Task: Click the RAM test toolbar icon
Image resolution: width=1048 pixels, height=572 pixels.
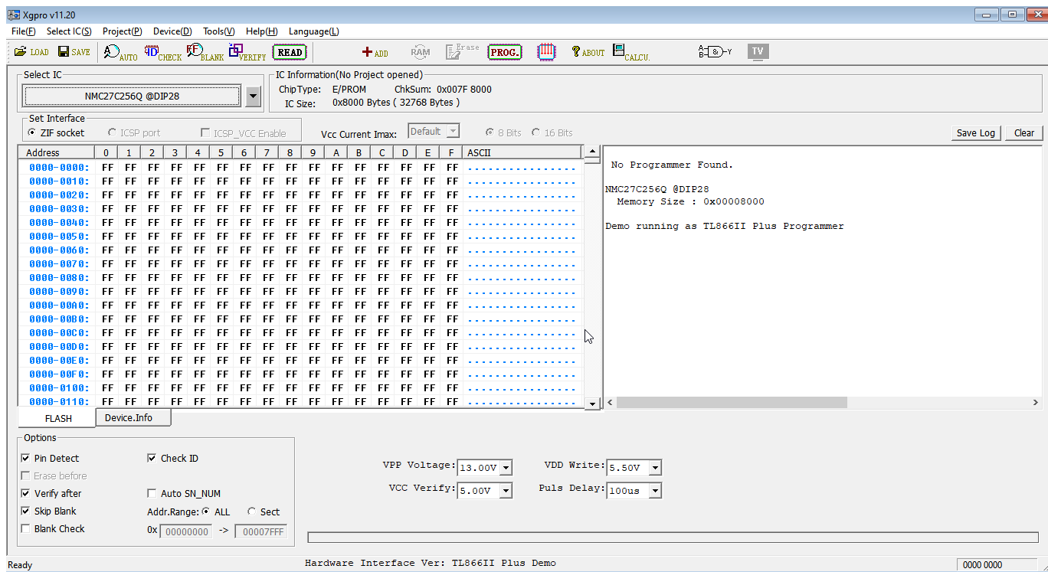Action: click(x=421, y=52)
